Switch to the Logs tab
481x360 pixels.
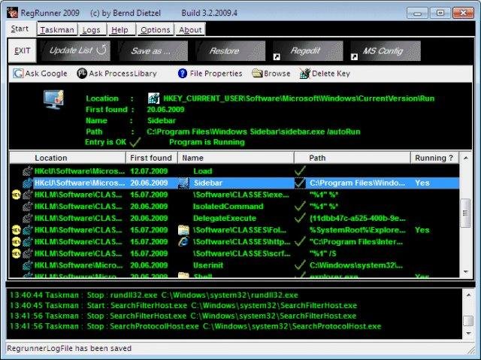92,30
